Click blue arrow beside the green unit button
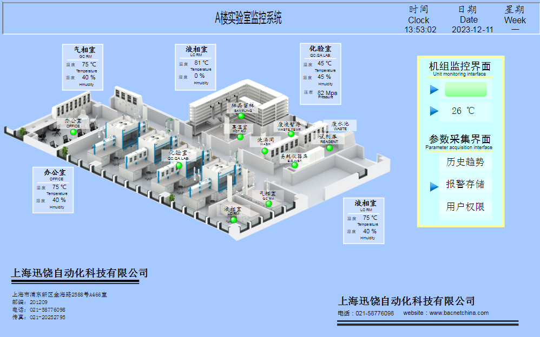This screenshot has height=337, width=540. click(434, 90)
